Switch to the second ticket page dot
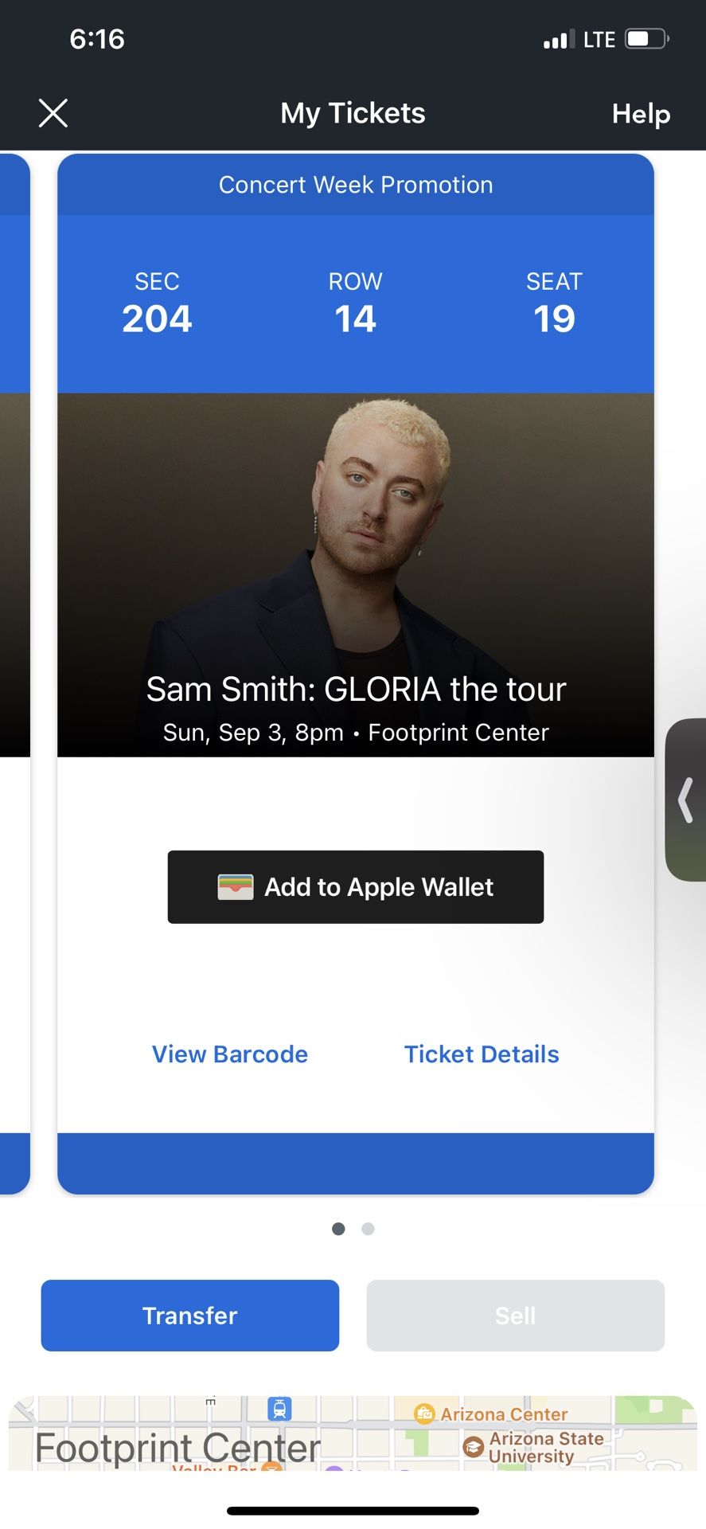 tap(368, 1229)
